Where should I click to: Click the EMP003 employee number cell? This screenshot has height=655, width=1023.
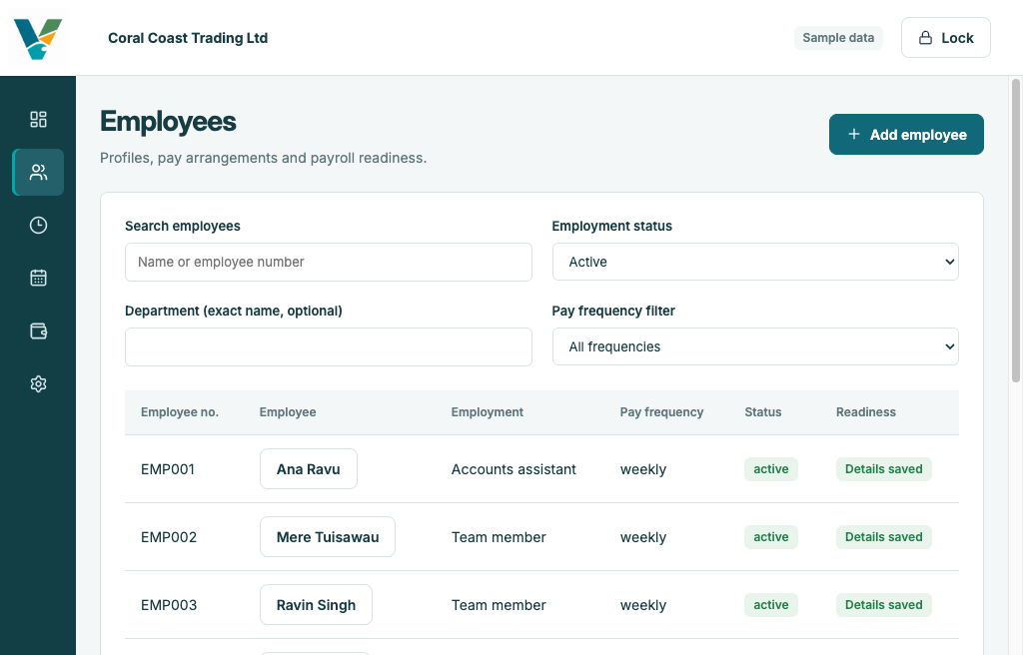[169, 605]
